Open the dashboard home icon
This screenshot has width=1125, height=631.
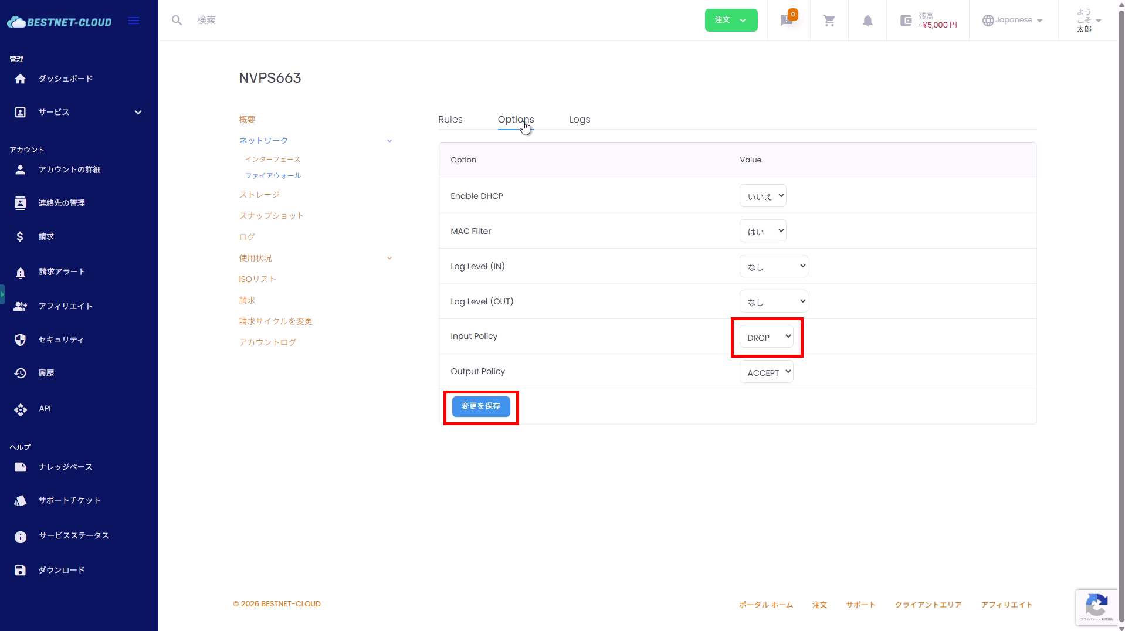click(x=21, y=79)
